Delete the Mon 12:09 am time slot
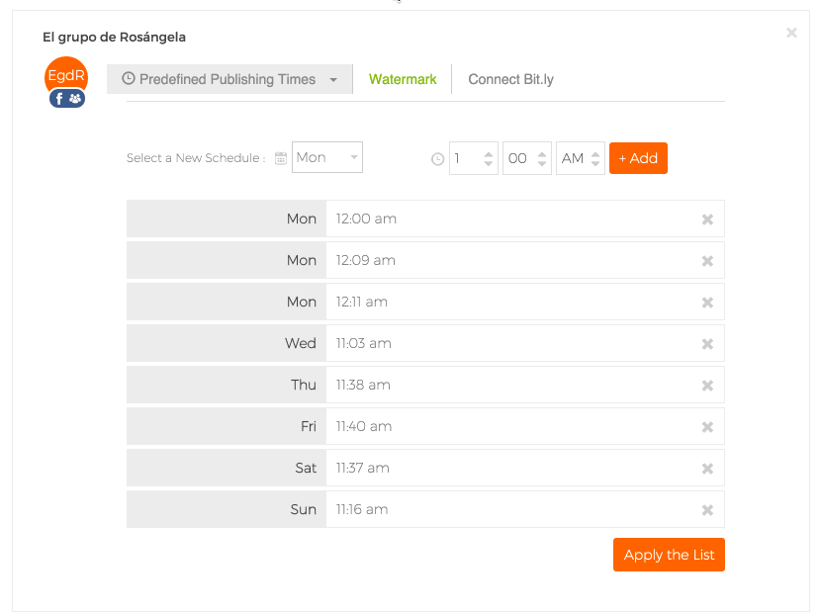This screenshot has height=612, width=821. pos(707,261)
